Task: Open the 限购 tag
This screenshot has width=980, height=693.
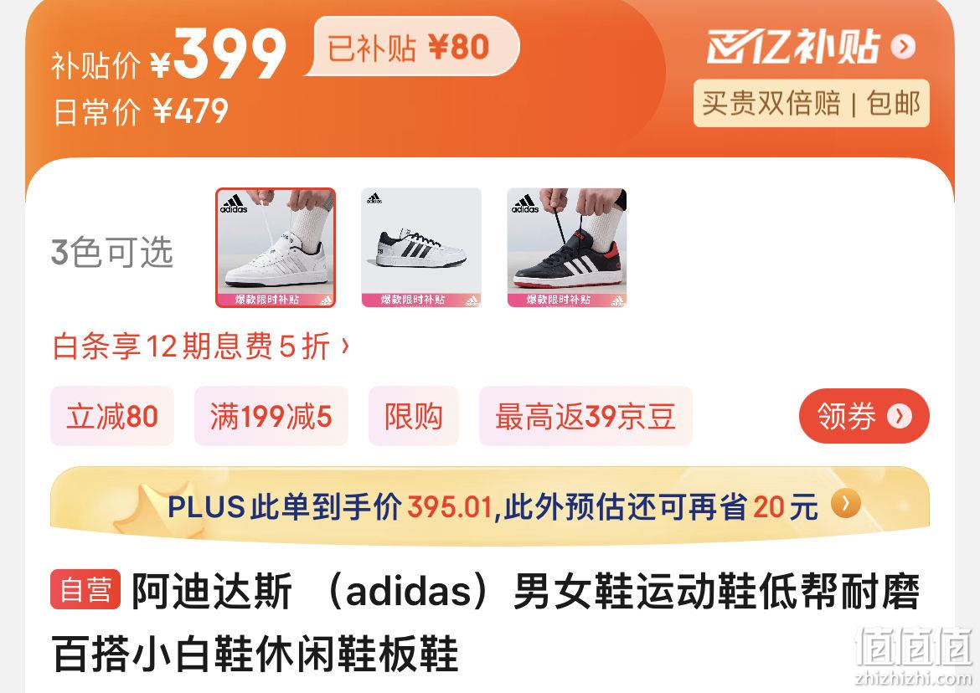Action: coord(414,416)
